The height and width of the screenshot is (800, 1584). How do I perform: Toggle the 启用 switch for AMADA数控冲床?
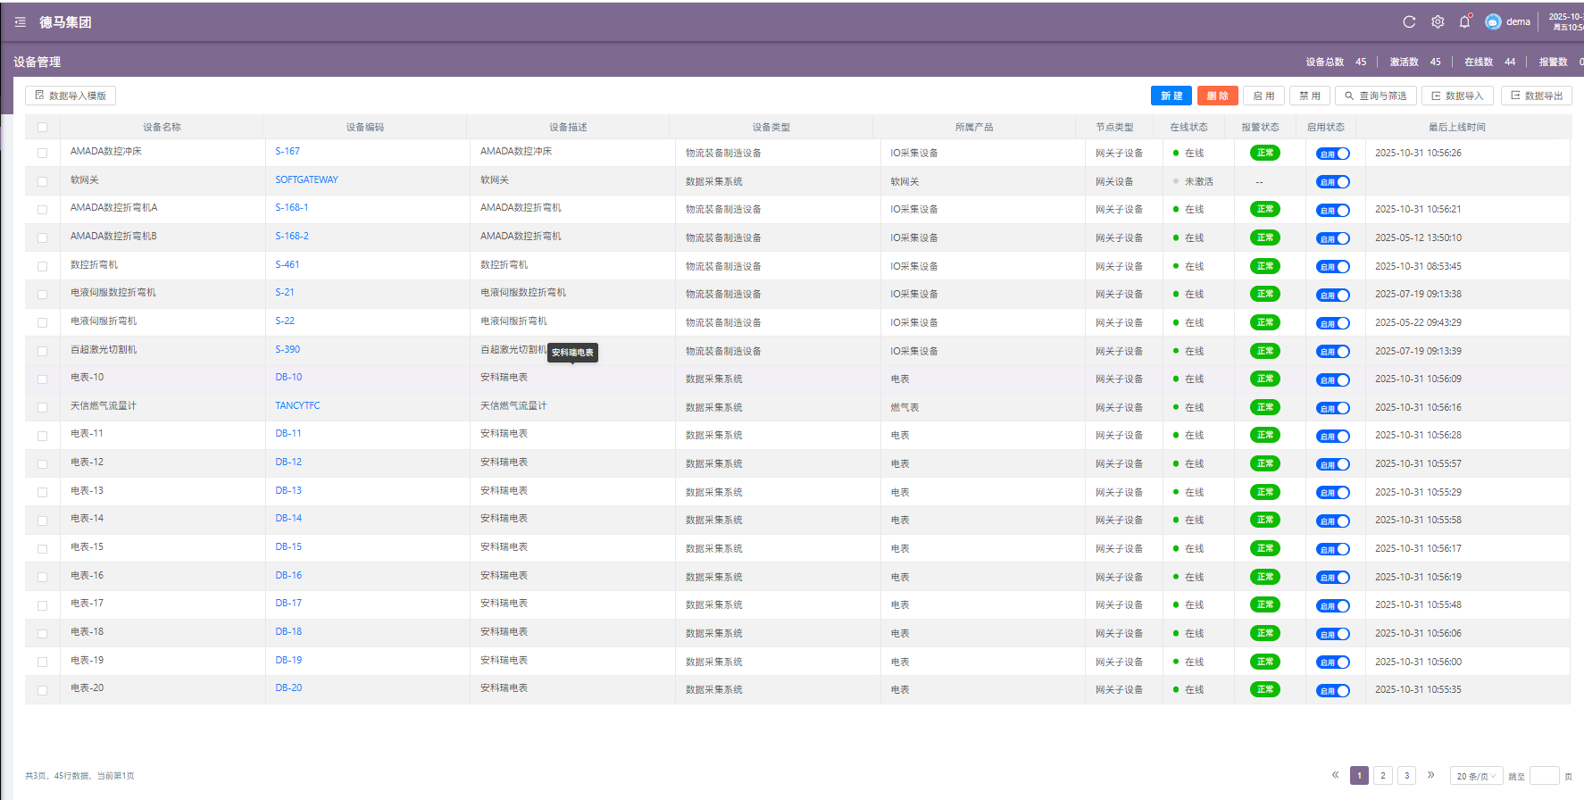pos(1332,154)
